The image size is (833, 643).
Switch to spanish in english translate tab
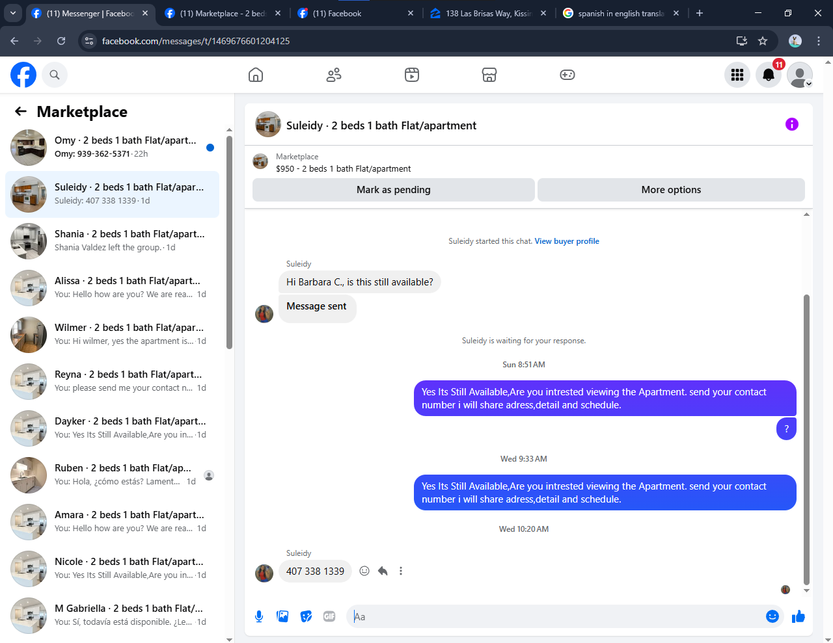(621, 13)
